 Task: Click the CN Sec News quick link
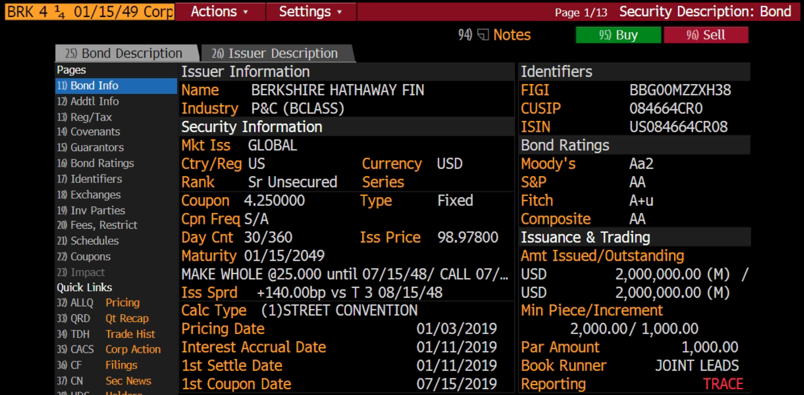point(104,381)
